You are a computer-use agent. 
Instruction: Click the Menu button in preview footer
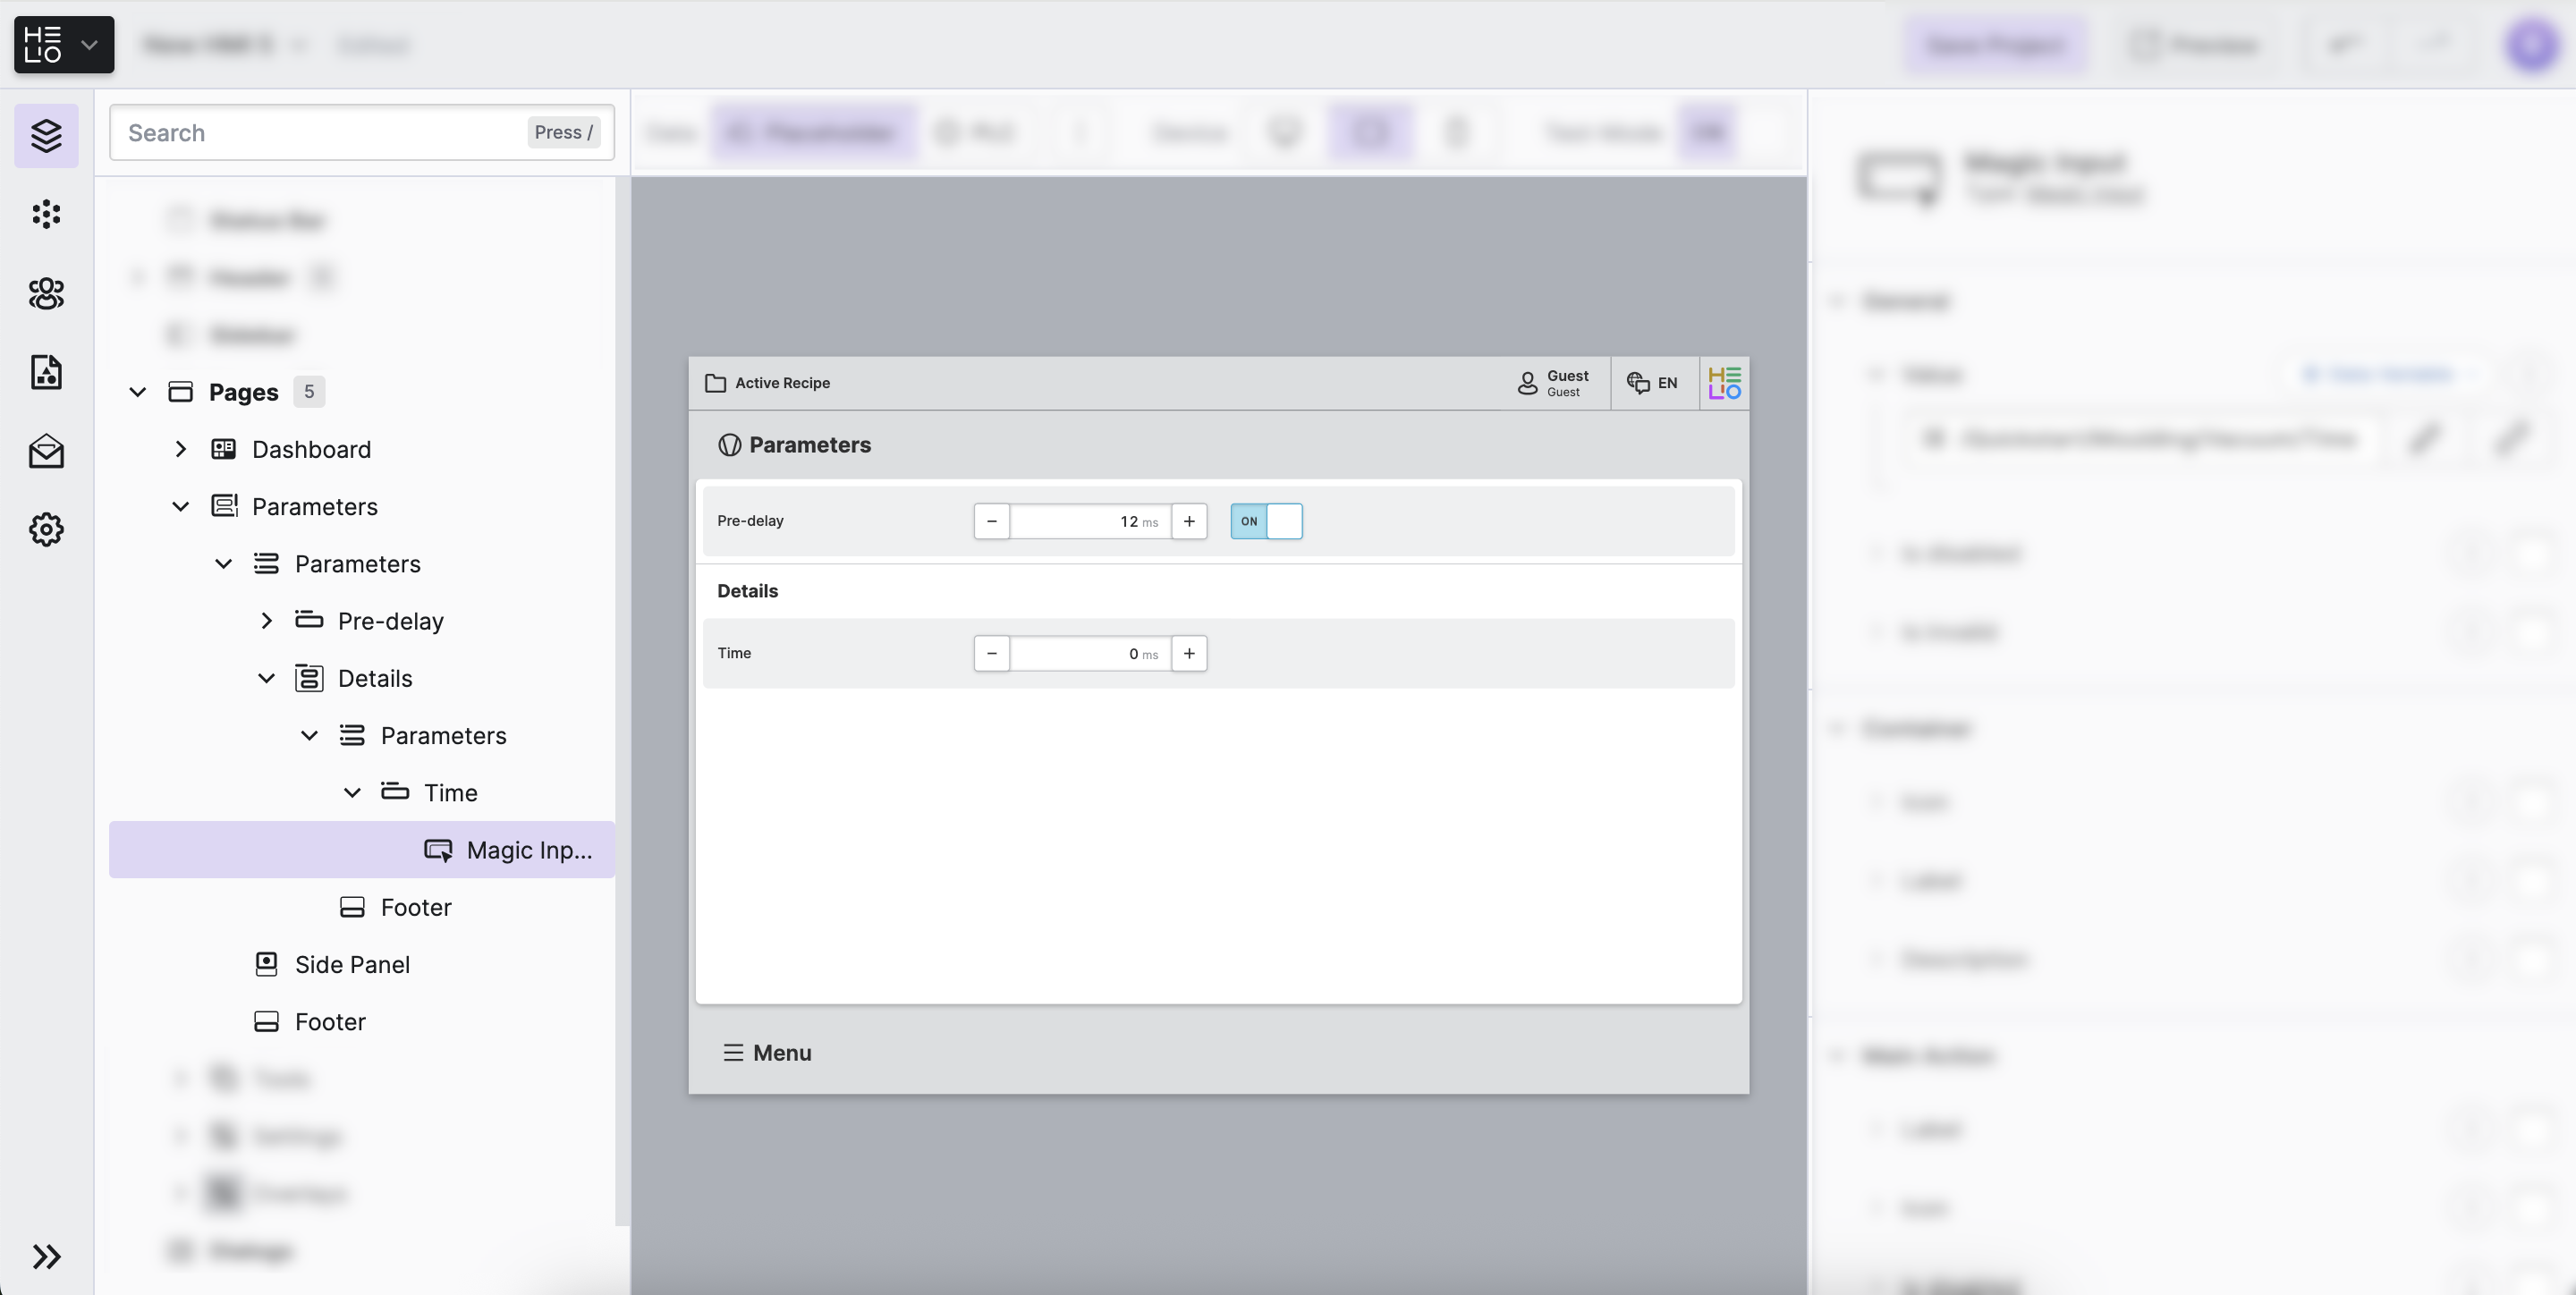(767, 1053)
